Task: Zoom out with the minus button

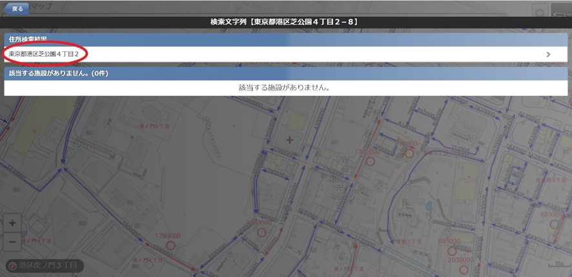Action: 12,243
